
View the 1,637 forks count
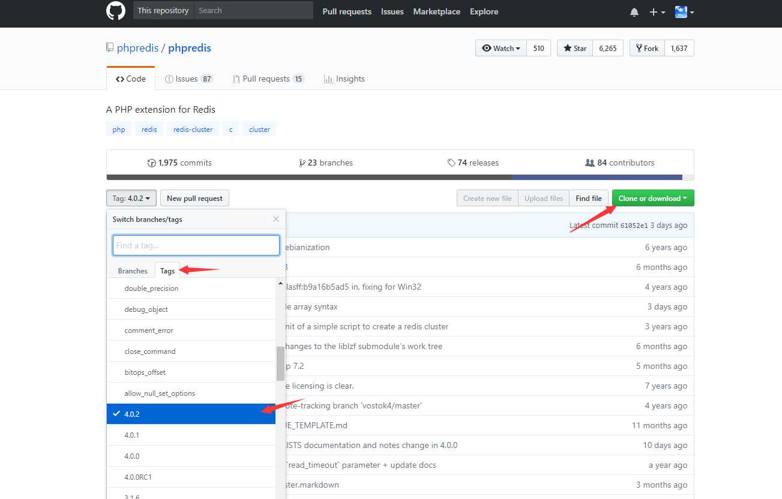pos(679,49)
